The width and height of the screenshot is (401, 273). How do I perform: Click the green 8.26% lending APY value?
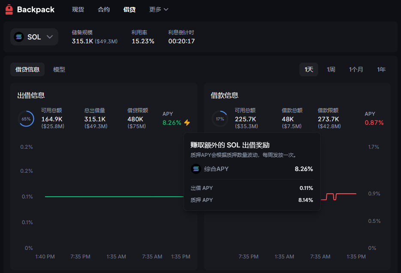[x=172, y=123]
